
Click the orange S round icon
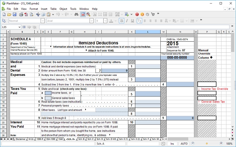[x=142, y=14]
